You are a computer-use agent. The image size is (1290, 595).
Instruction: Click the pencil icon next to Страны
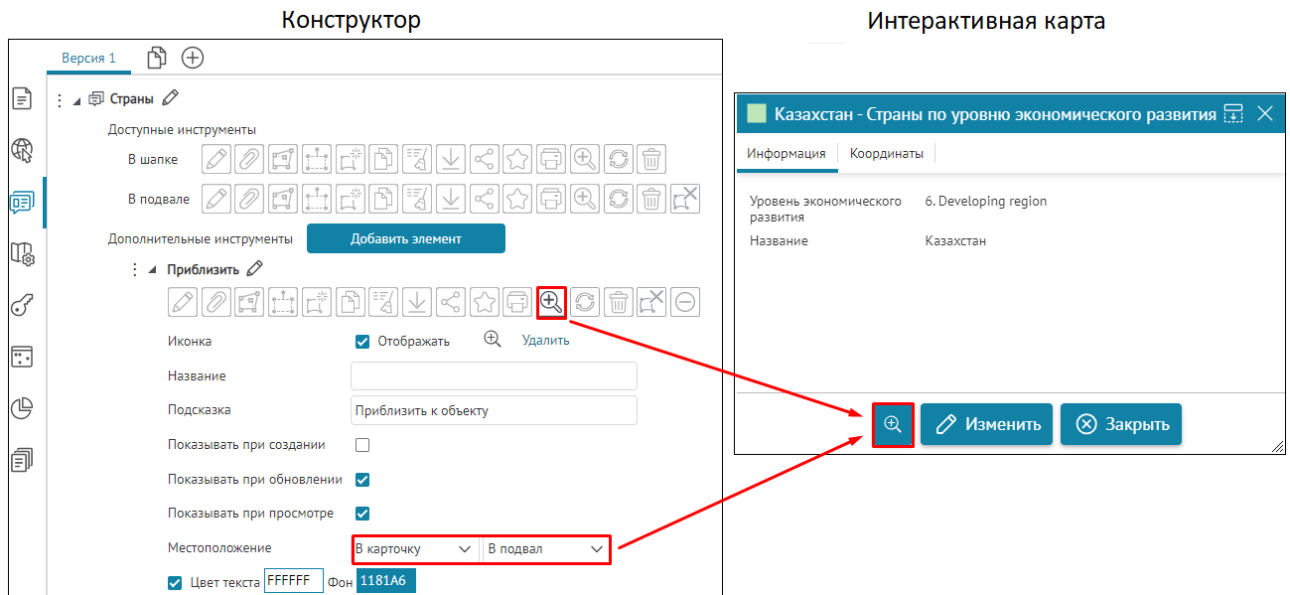coord(171,98)
